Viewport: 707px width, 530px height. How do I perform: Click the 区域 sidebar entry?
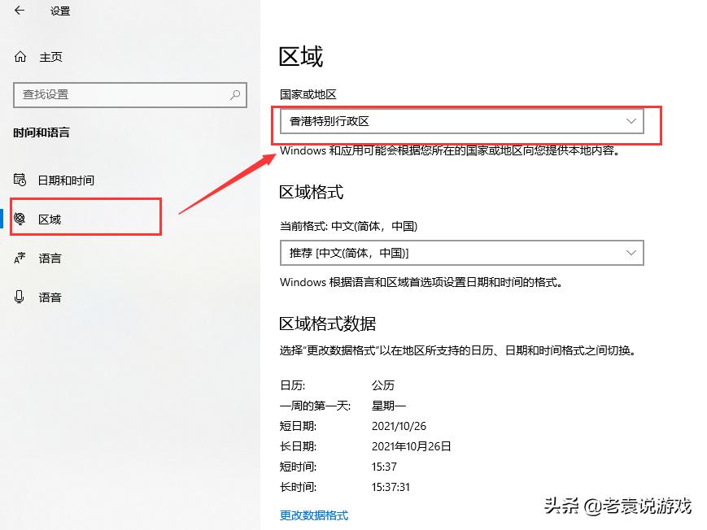click(x=49, y=217)
